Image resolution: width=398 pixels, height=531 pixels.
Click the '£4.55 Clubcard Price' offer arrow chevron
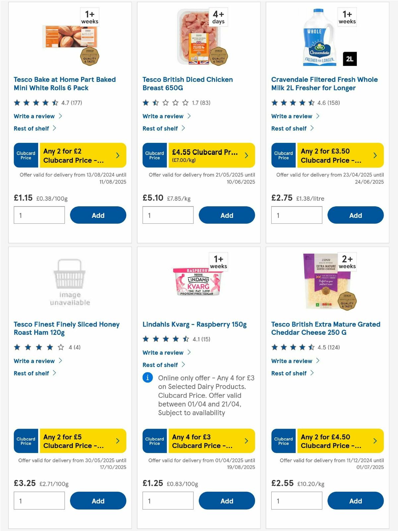click(x=246, y=155)
